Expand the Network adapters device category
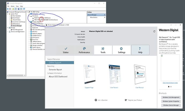 29,34
